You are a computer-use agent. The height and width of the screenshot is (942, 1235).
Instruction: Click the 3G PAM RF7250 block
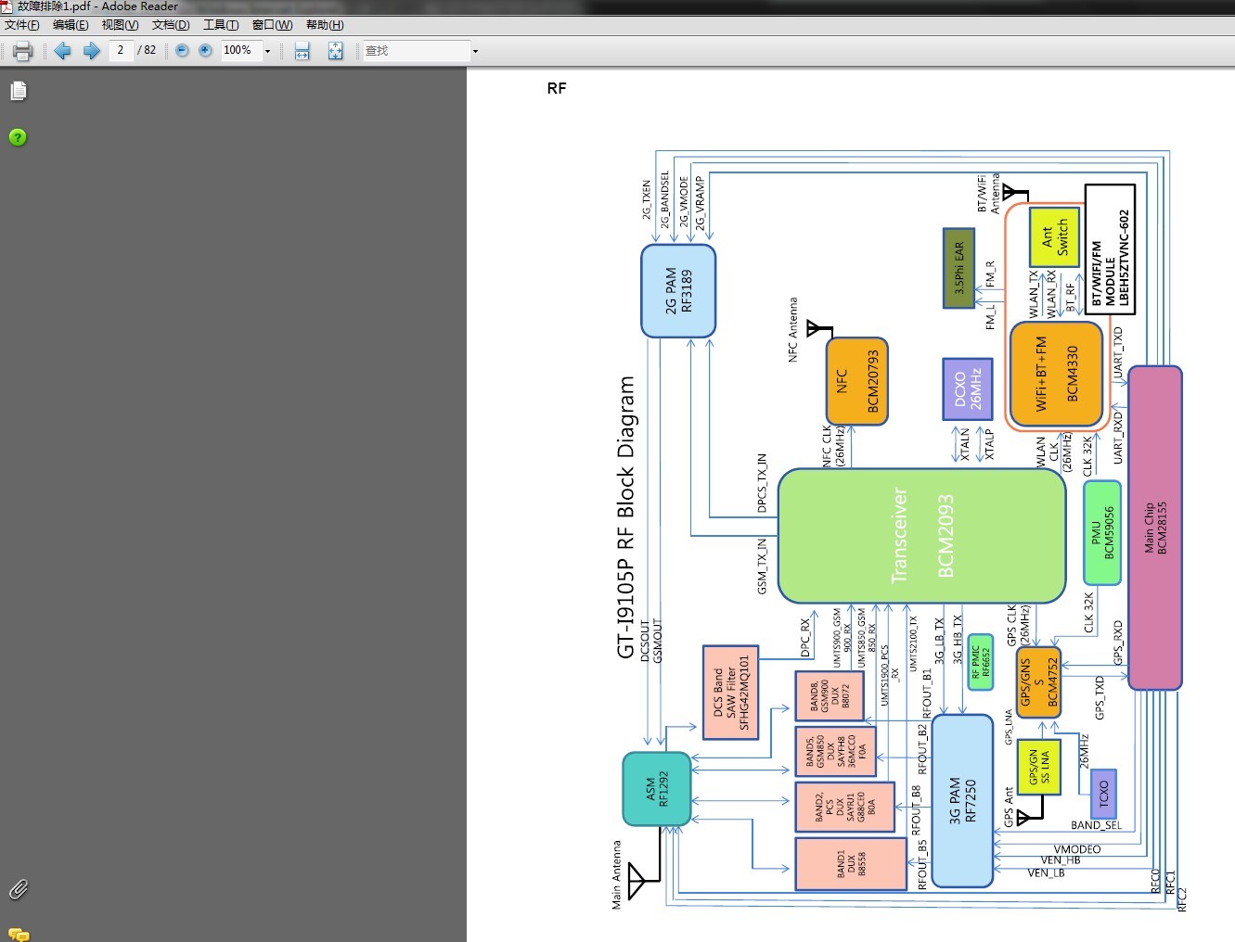(x=962, y=801)
